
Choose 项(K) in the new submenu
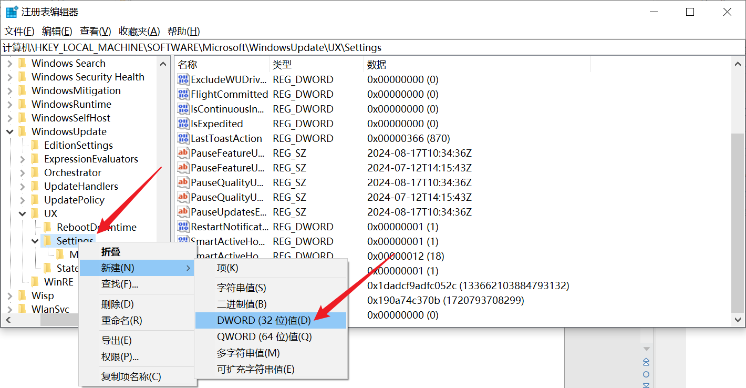271,268
